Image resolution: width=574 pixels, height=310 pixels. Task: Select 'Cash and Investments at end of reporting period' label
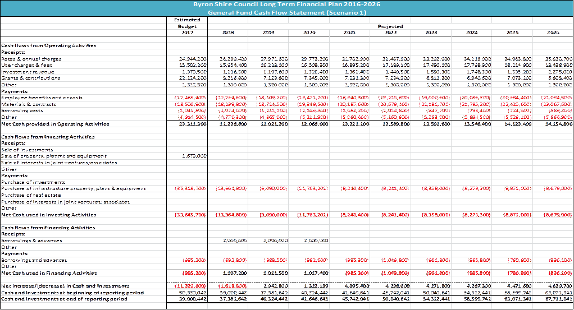[64, 299]
